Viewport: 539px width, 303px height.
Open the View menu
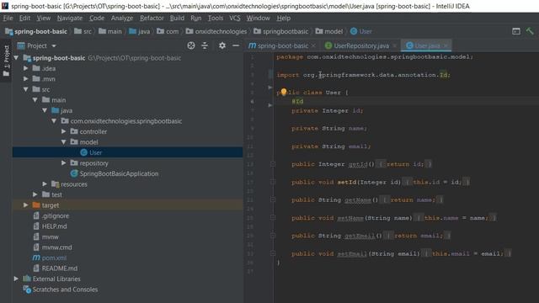44,18
